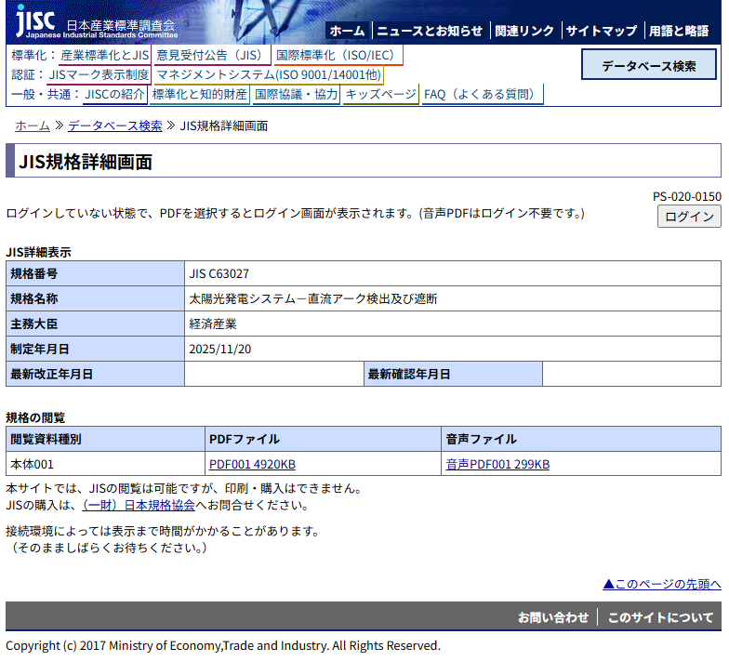This screenshot has width=729, height=661.
Task: Open 用語と略語 glossary page
Action: tap(678, 31)
